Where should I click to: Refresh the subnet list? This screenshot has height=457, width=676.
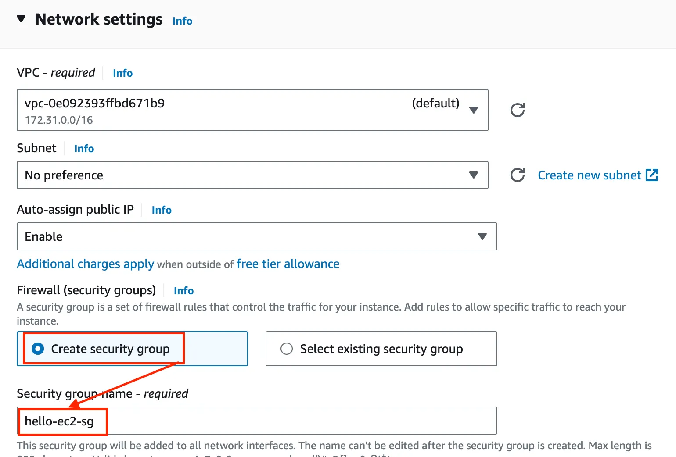point(518,175)
